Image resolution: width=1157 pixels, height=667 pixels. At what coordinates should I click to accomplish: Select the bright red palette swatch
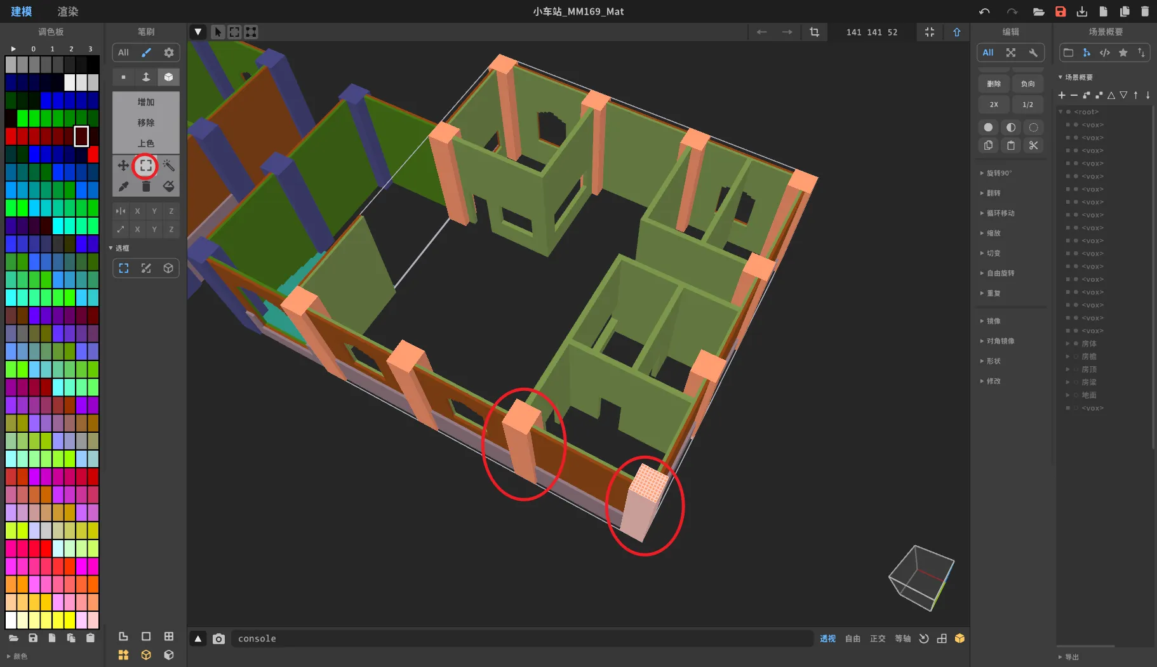pyautogui.click(x=93, y=154)
